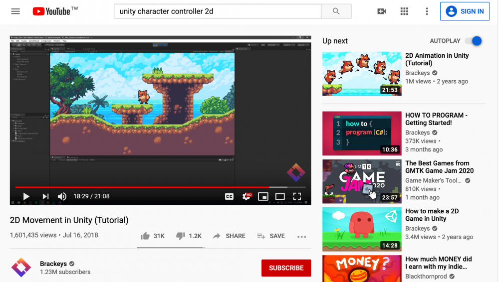This screenshot has width=499, height=282.
Task: Click the '1.23M subscribers' text
Action: 65,272
